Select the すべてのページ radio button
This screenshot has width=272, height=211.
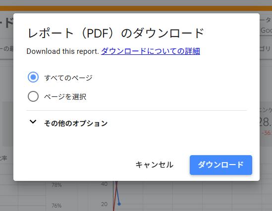pos(33,77)
